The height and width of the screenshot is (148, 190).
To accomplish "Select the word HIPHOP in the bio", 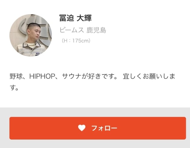I will coord(42,76).
